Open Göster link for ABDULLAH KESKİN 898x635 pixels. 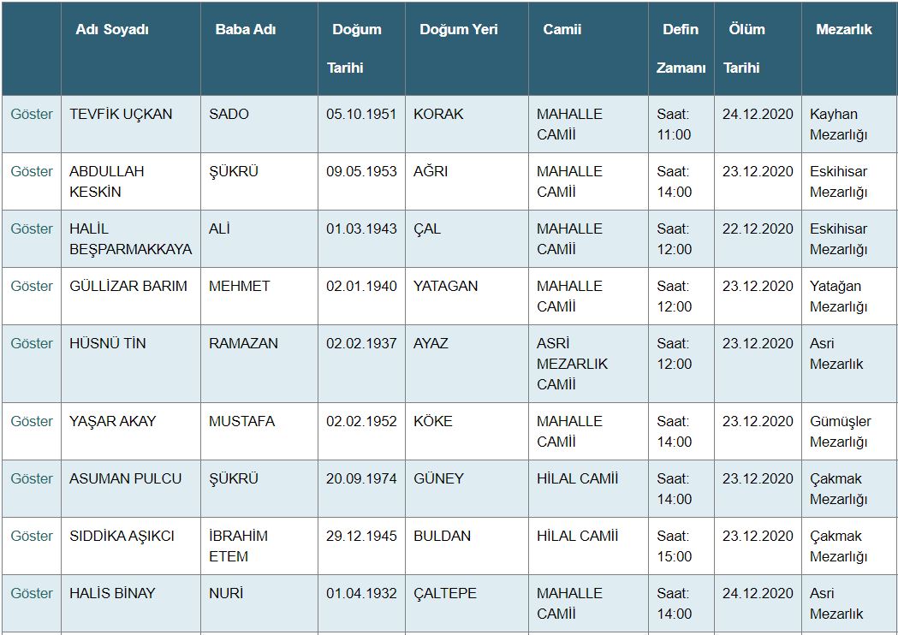pos(32,171)
